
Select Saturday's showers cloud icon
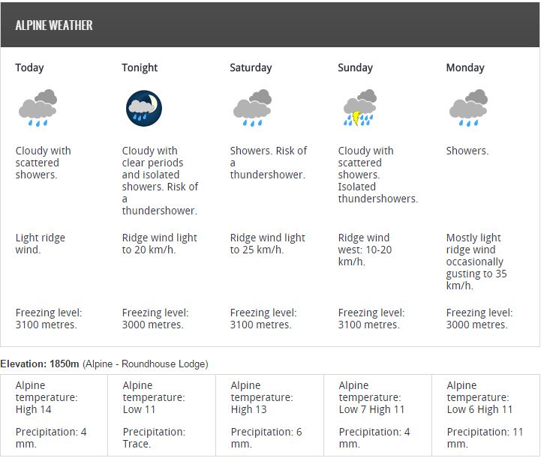pos(252,108)
